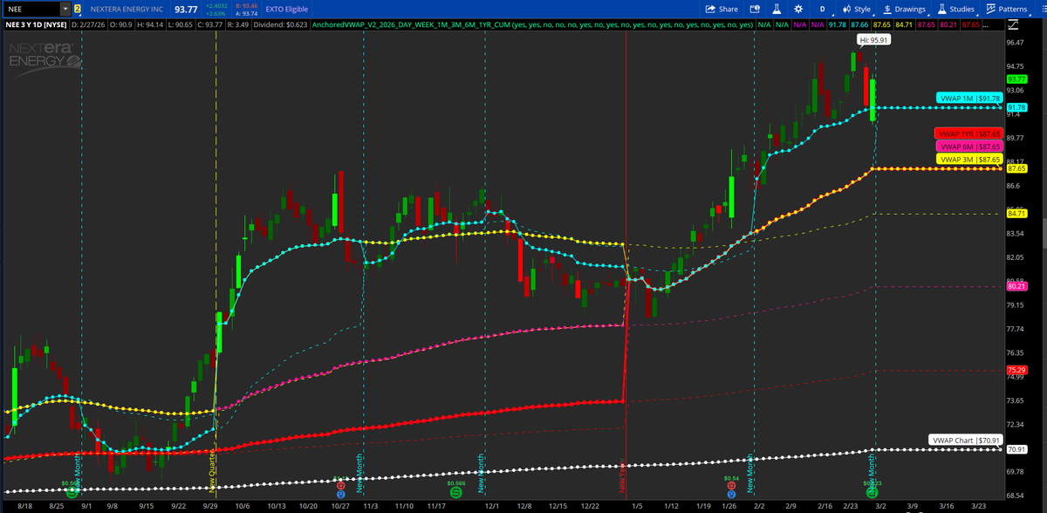Viewport: 1047px width, 513px height.
Task: Expand the NEE symbol dropdown arrow
Action: click(x=65, y=9)
